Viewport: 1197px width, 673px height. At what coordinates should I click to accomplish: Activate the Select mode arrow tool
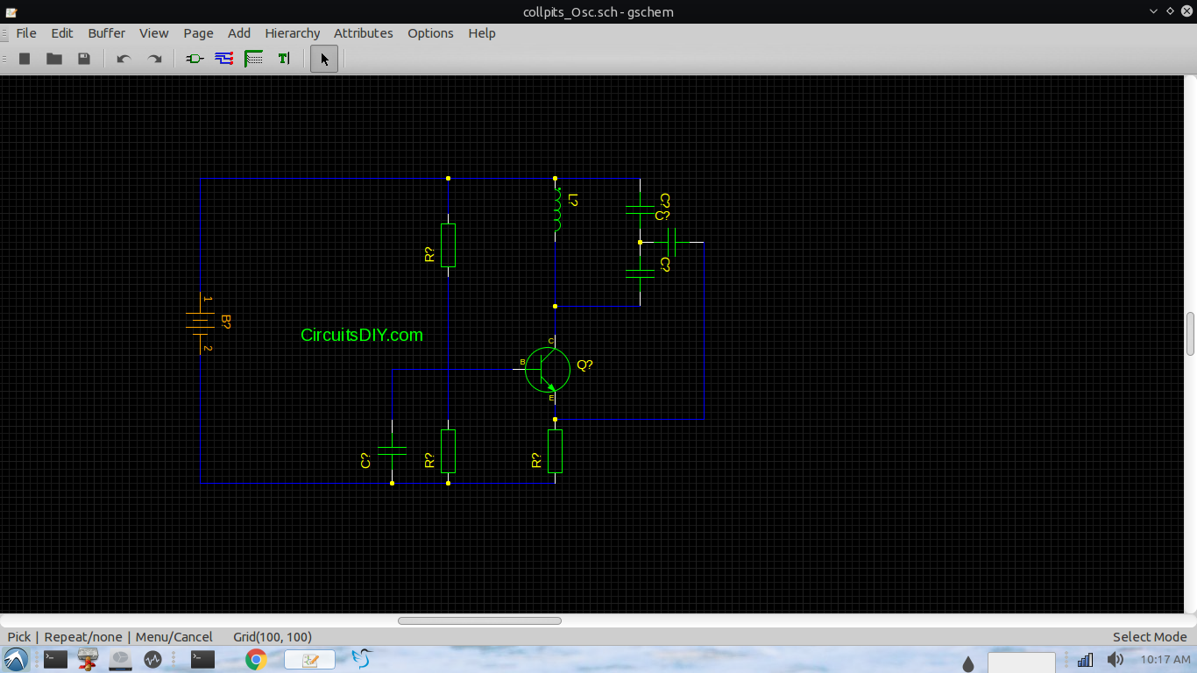pyautogui.click(x=324, y=59)
